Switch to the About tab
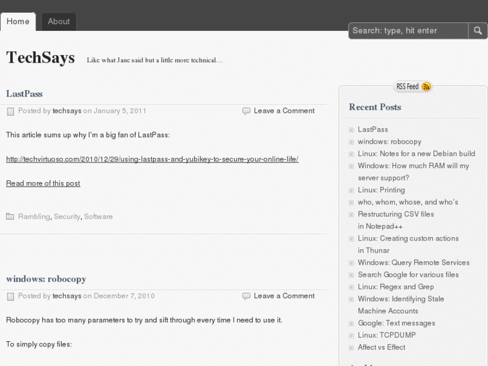Viewport: 488px width, 366px height. tap(58, 21)
